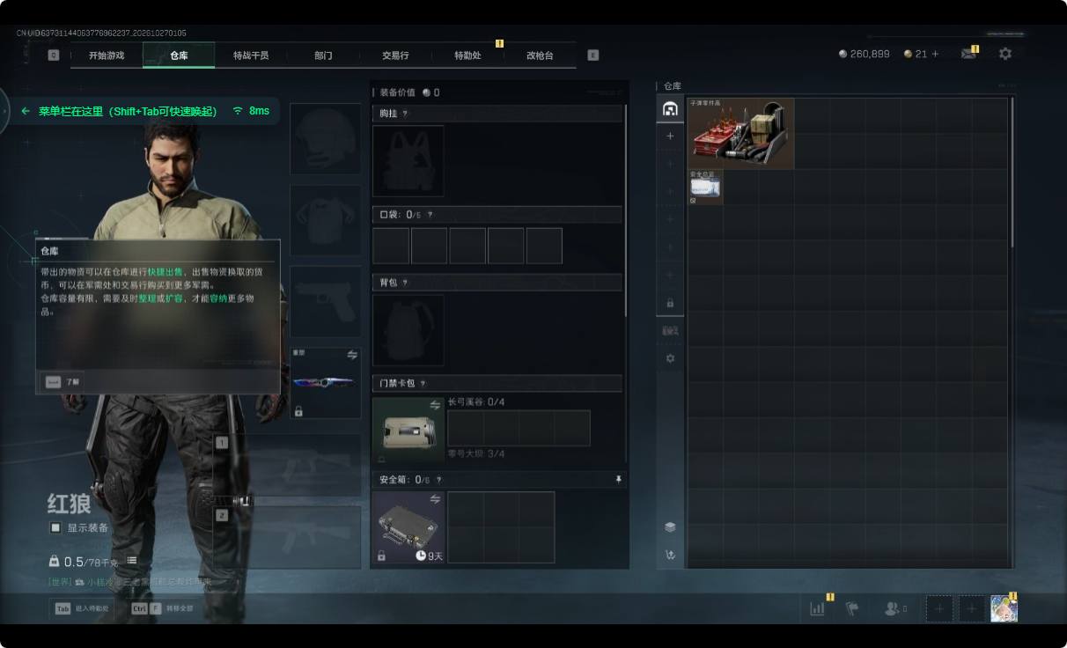The width and height of the screenshot is (1067, 648).
Task: Click the equipment panel scrollbar
Action: tap(626, 211)
